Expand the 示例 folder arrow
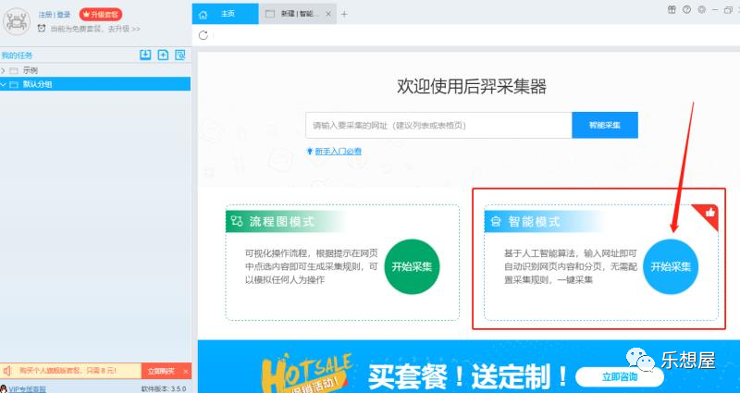Image resolution: width=740 pixels, height=393 pixels. [4, 71]
